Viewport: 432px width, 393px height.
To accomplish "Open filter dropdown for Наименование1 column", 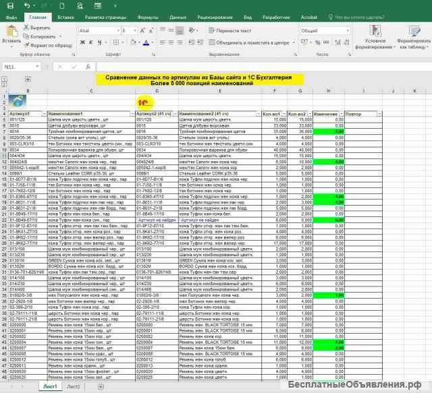I will pyautogui.click(x=132, y=114).
